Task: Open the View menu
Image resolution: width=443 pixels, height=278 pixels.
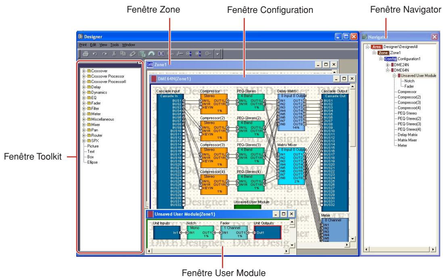Action: point(103,45)
